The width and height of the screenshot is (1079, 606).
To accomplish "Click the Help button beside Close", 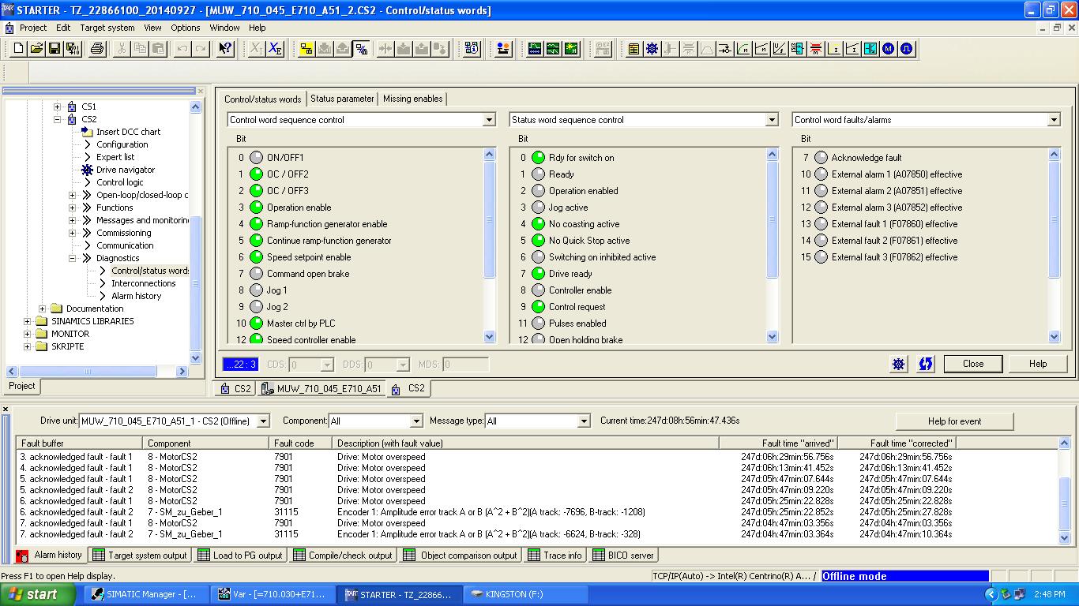I will [x=1038, y=364].
